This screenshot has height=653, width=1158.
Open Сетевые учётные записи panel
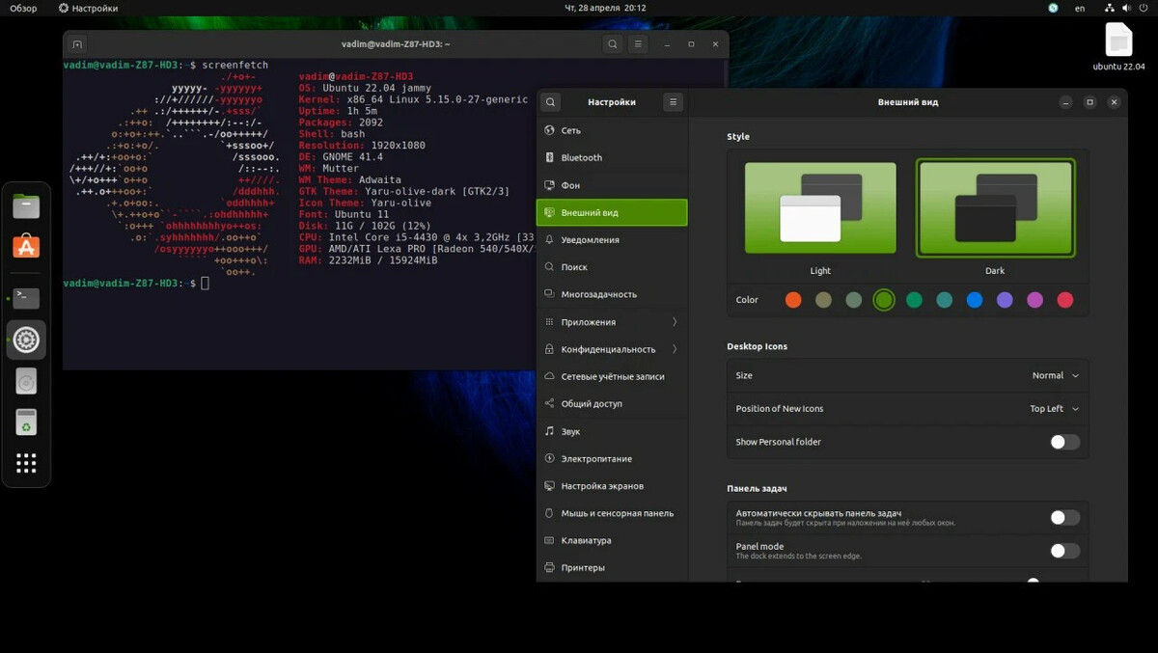click(x=612, y=376)
